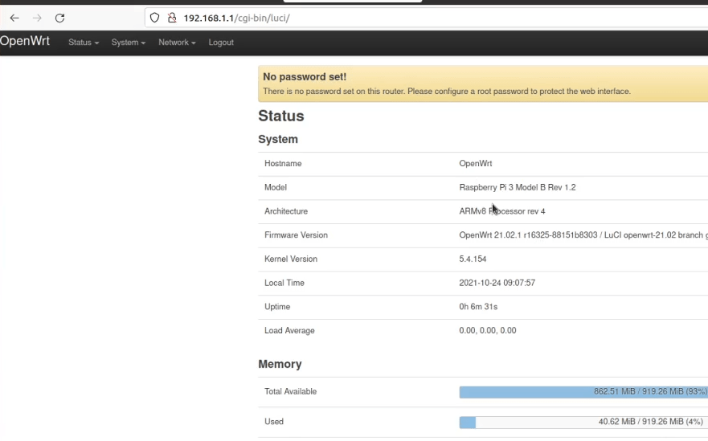Select the uptime value 0h 6m 31s
Image resolution: width=708 pixels, height=441 pixels.
point(478,307)
